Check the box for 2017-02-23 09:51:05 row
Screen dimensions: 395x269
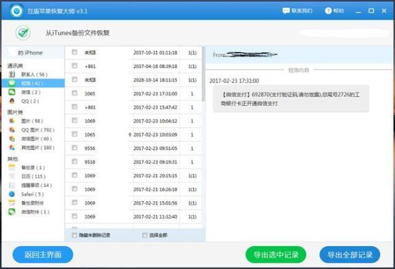(x=75, y=147)
